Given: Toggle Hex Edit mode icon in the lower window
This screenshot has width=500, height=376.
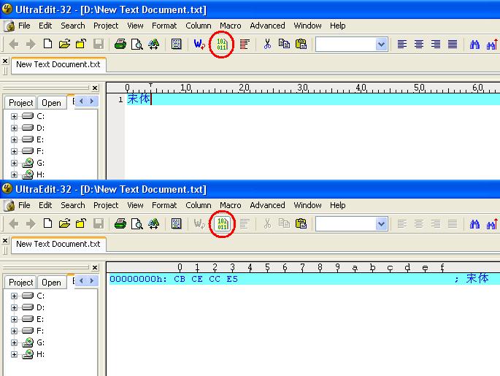Looking at the screenshot, I should tap(222, 223).
